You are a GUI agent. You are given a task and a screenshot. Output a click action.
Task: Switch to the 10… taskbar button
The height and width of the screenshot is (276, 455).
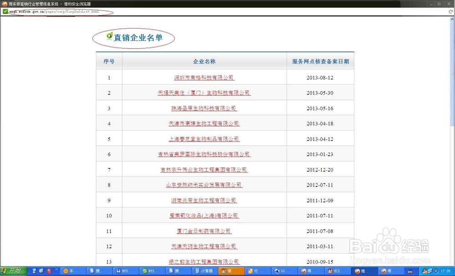tap(283, 271)
